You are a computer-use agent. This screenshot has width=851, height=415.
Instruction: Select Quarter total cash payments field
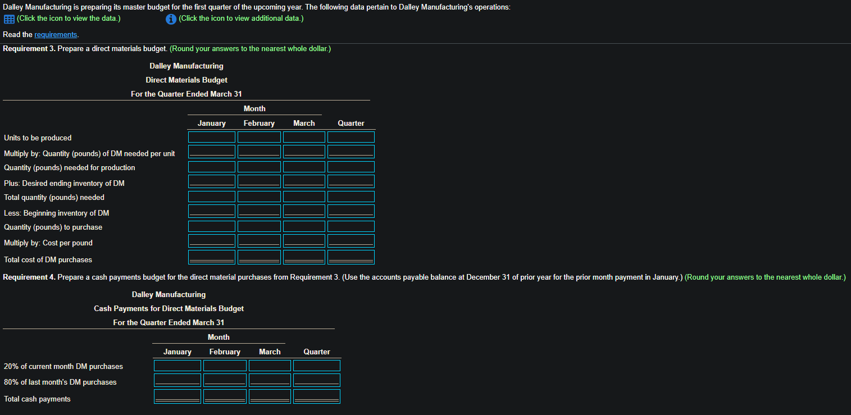[317, 396]
